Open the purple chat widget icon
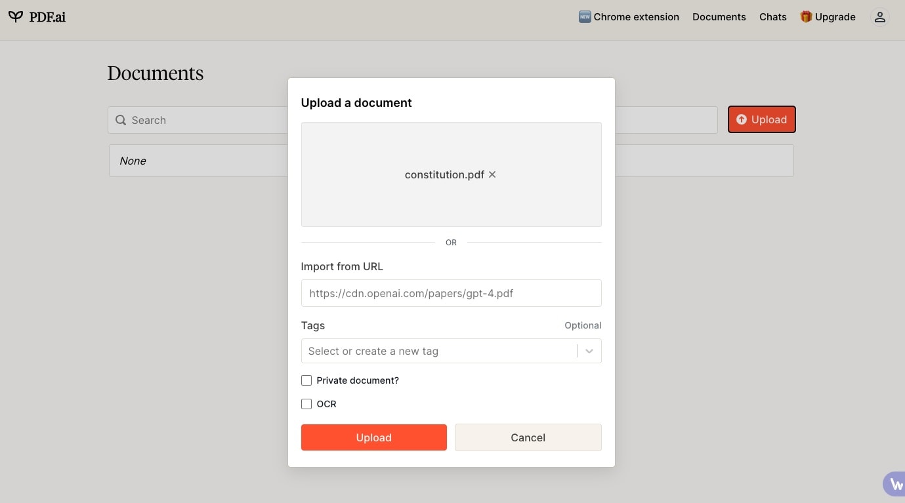The height and width of the screenshot is (503, 905). pyautogui.click(x=894, y=484)
